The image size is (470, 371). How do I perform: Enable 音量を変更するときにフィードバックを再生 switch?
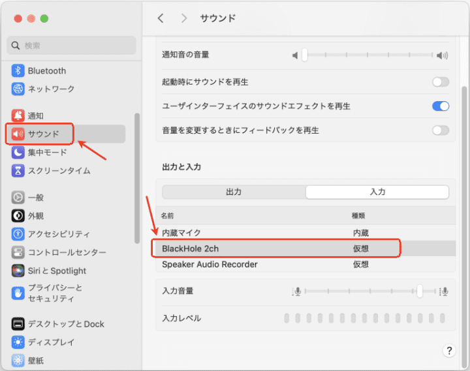tap(441, 130)
